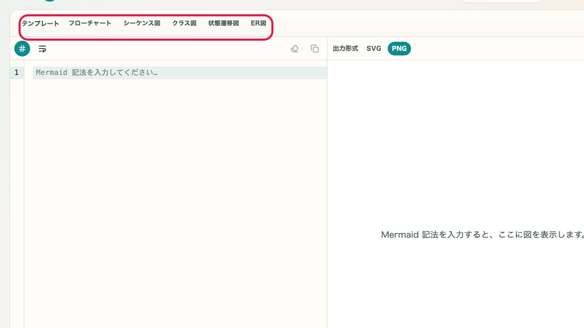The width and height of the screenshot is (584, 328).
Task: Select the 状態遷移図 template
Action: pos(223,23)
